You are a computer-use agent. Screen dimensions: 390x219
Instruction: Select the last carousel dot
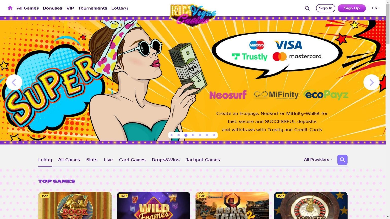[214, 135]
